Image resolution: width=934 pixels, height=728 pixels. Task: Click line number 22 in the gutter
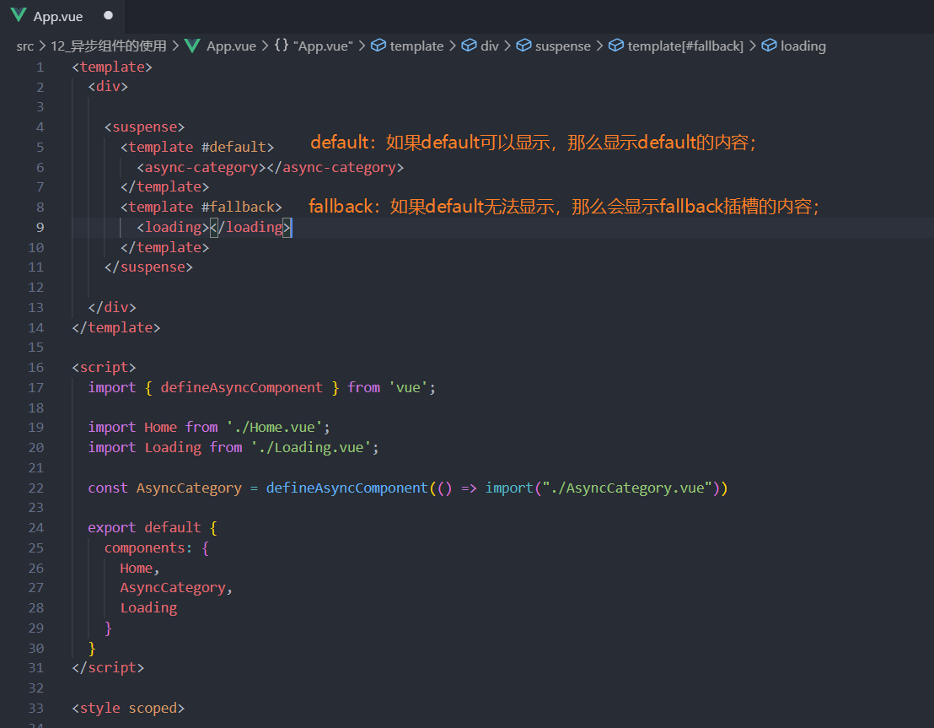35,488
